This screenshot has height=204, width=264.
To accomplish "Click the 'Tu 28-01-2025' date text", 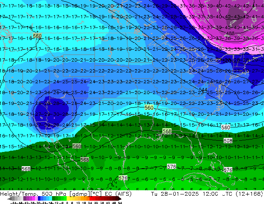I will (x=175, y=194).
